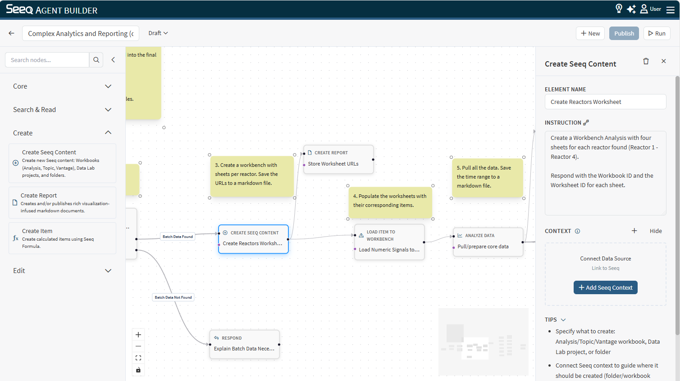Delete element using trash can icon

coord(646,61)
